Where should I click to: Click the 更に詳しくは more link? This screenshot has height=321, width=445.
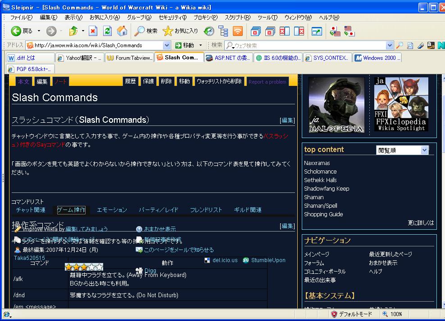pyautogui.click(x=421, y=223)
